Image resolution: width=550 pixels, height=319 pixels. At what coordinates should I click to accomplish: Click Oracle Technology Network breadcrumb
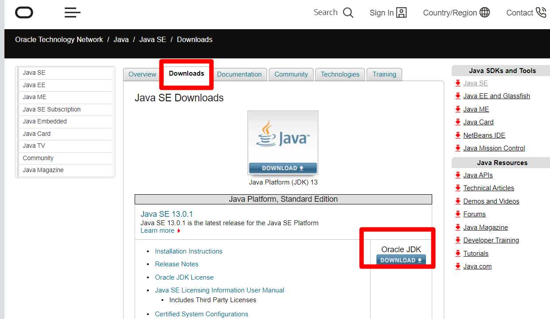(59, 40)
